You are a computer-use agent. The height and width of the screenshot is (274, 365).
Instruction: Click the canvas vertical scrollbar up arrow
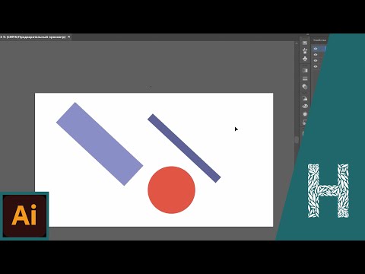pos(297,43)
